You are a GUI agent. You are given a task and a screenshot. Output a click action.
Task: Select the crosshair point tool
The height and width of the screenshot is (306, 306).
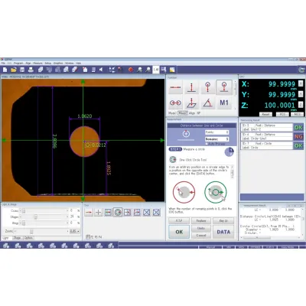click(x=99, y=212)
